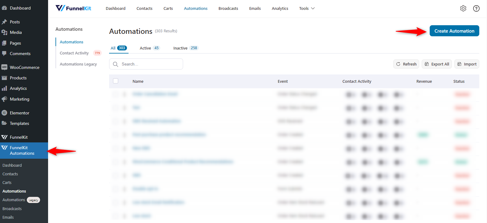Click the FunnelKit sidebar icon
This screenshot has height=223, width=487.
(x=4, y=137)
